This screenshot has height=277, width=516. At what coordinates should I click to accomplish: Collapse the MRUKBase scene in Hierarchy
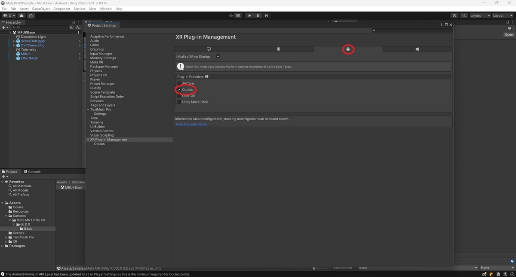(10, 32)
